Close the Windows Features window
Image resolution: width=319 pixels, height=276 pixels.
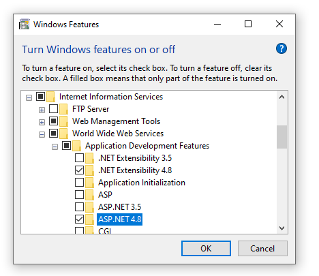click(x=279, y=24)
